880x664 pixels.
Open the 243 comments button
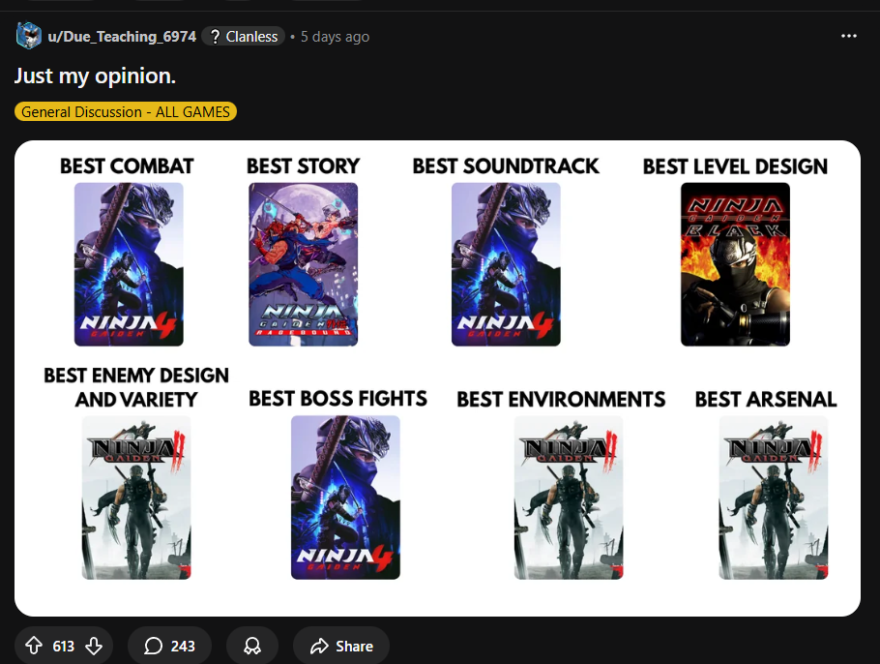(x=169, y=646)
